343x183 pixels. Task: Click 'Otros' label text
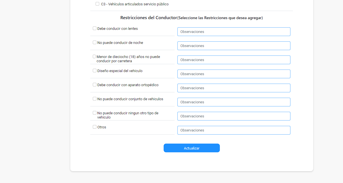(x=102, y=127)
